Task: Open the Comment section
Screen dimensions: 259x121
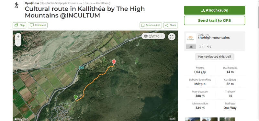Action: pos(38,25)
